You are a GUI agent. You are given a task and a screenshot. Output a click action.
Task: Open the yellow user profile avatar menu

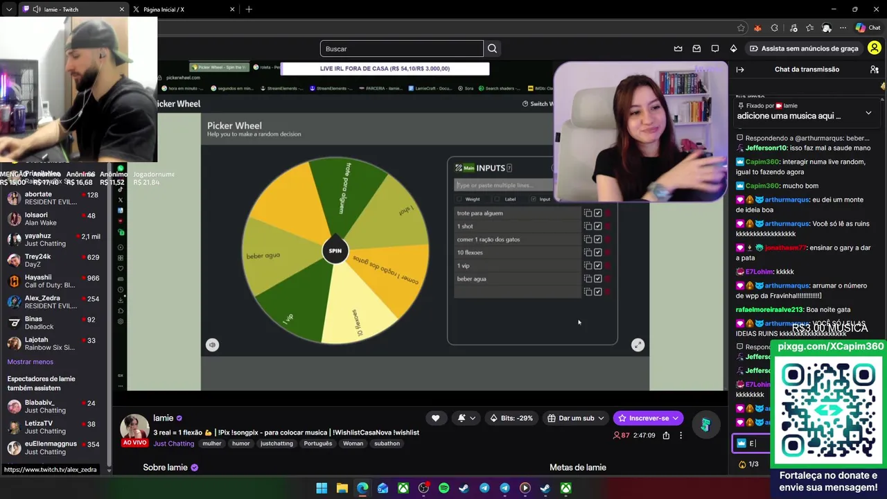point(875,49)
